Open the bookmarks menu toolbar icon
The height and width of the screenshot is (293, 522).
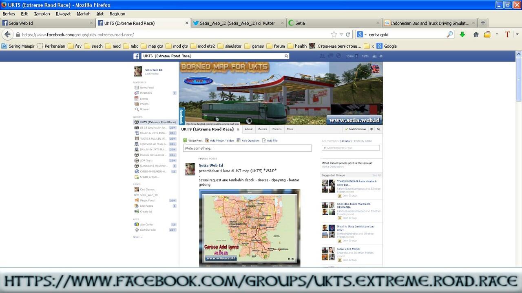click(487, 35)
